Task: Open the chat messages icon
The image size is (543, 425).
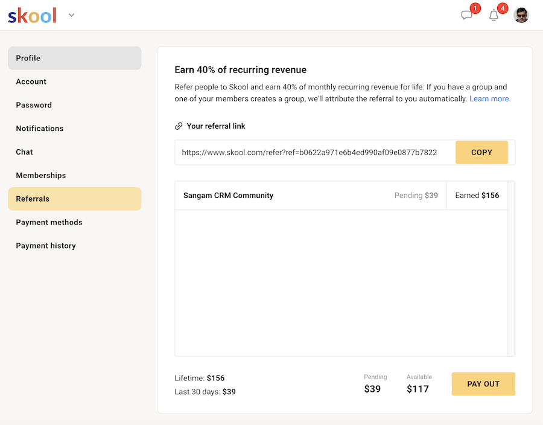Action: coord(467,16)
